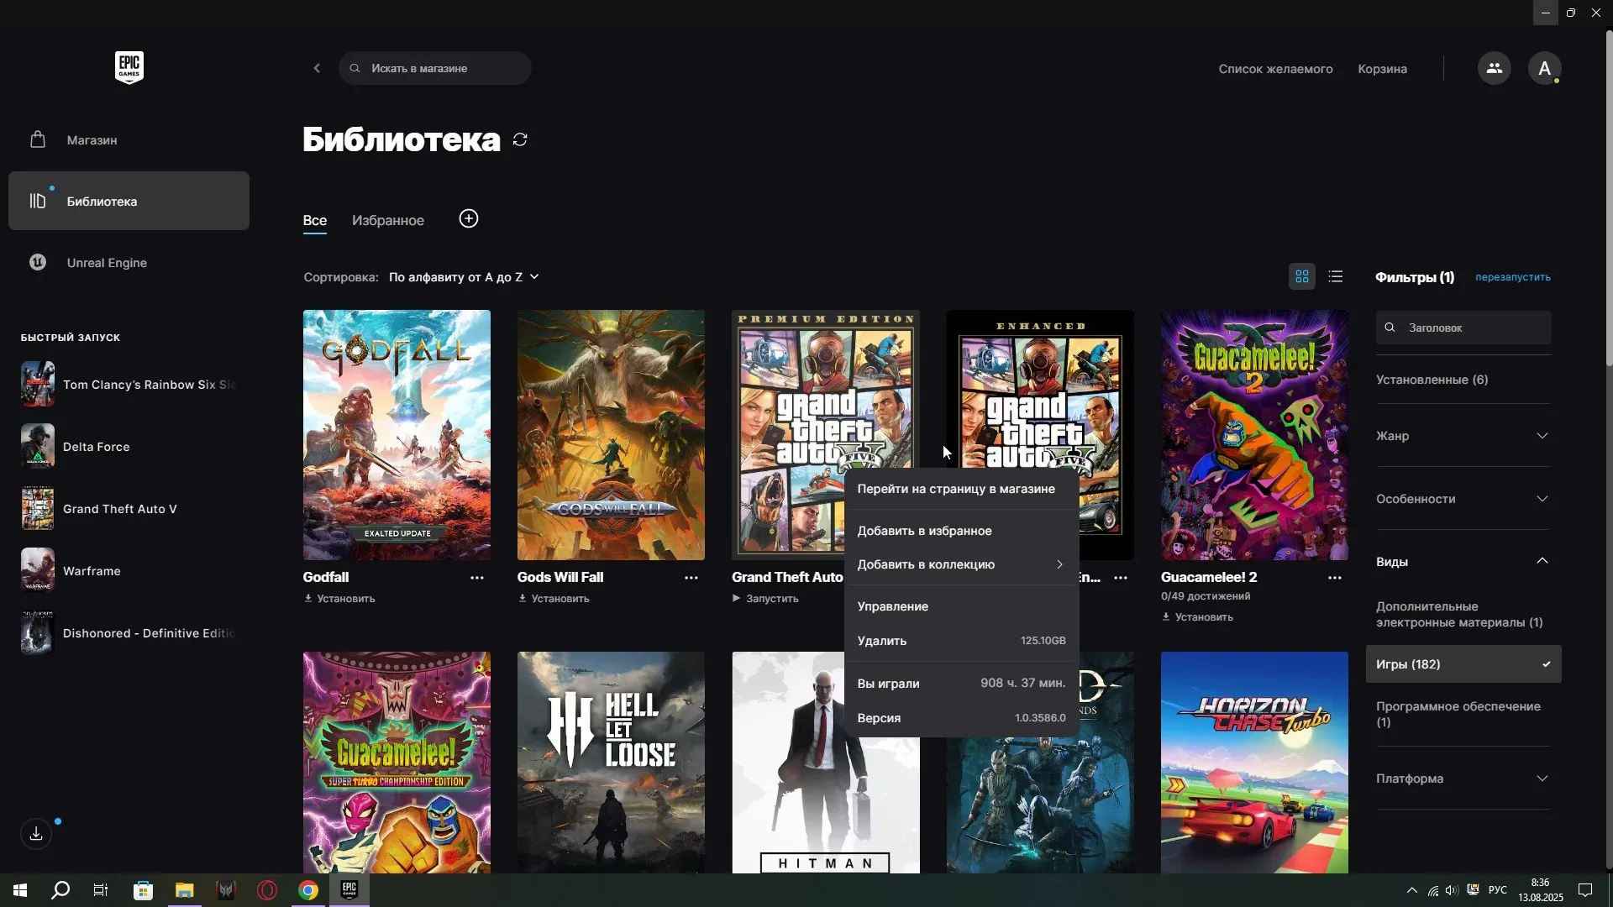Switch to the Избранное tab
Screen dimensions: 1613x907
[x=387, y=220]
